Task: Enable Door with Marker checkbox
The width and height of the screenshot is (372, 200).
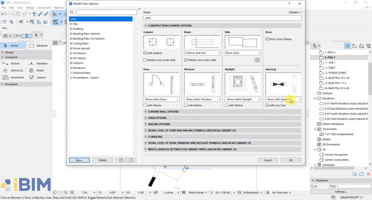Action: [x=145, y=105]
